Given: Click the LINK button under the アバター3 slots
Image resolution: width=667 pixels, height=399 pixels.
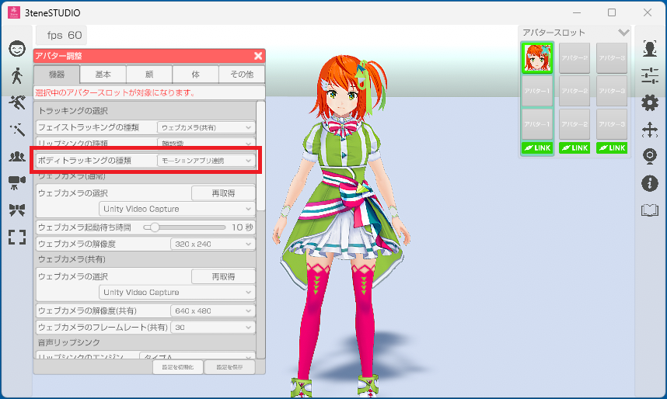Looking at the screenshot, I should pyautogui.click(x=612, y=147).
